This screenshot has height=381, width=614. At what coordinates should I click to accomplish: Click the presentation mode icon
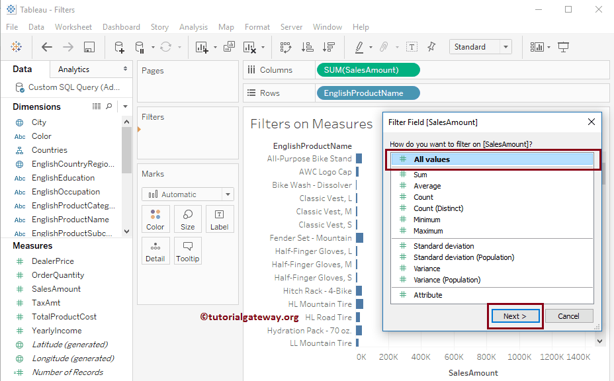pos(563,47)
